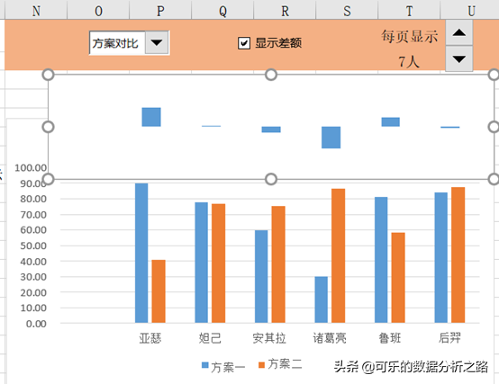The image size is (499, 384).
Task: Click the bottom-middle chart selection handle
Action: [x=271, y=179]
